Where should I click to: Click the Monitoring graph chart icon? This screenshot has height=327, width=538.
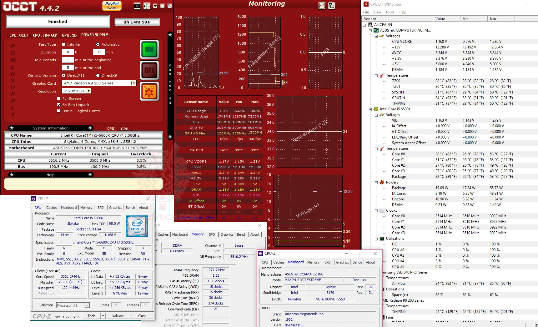pyautogui.click(x=322, y=6)
